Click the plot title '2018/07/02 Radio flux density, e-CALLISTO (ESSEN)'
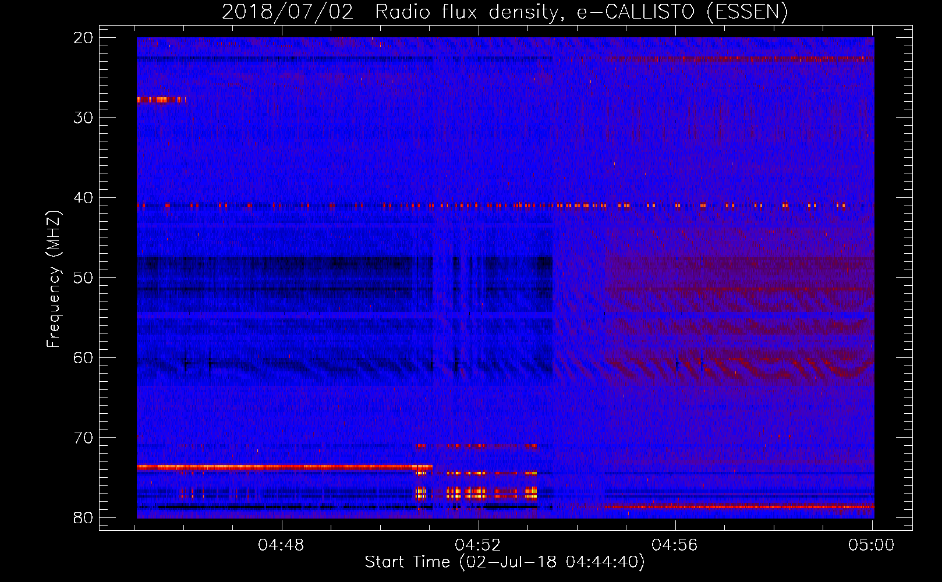The image size is (942, 582). [x=505, y=12]
